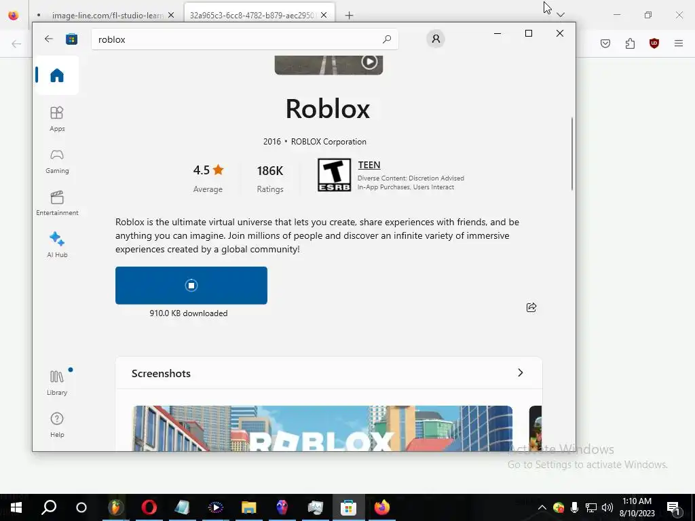Viewport: 695px width, 521px height.
Task: Open Firefox hamburger application menu
Action: (679, 43)
